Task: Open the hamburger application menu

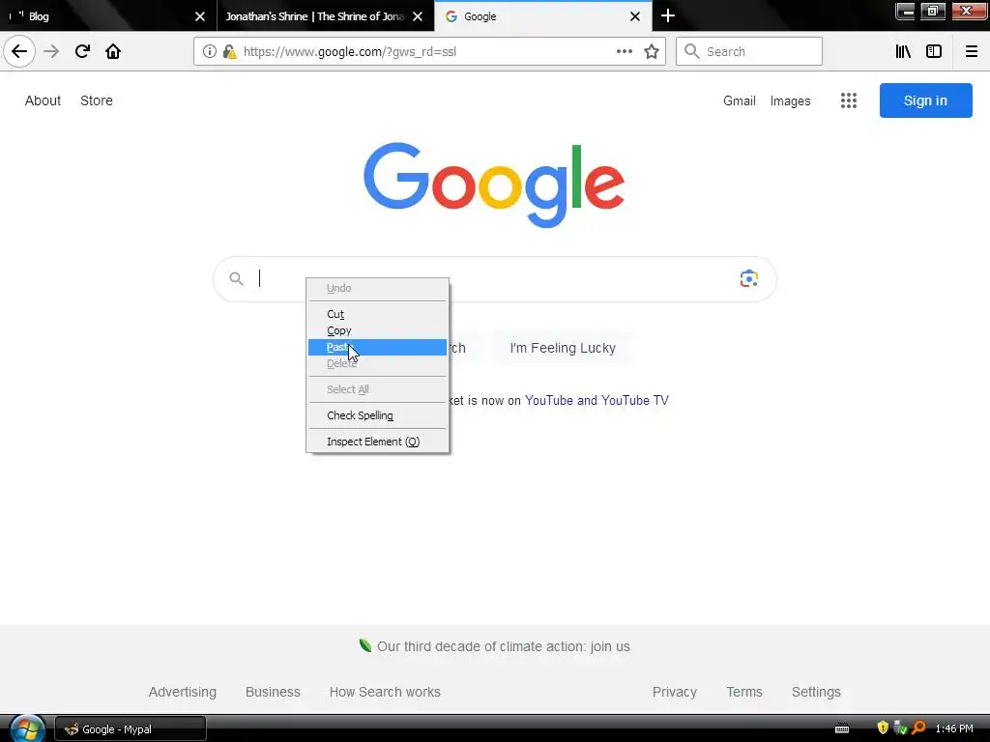Action: coord(972,51)
